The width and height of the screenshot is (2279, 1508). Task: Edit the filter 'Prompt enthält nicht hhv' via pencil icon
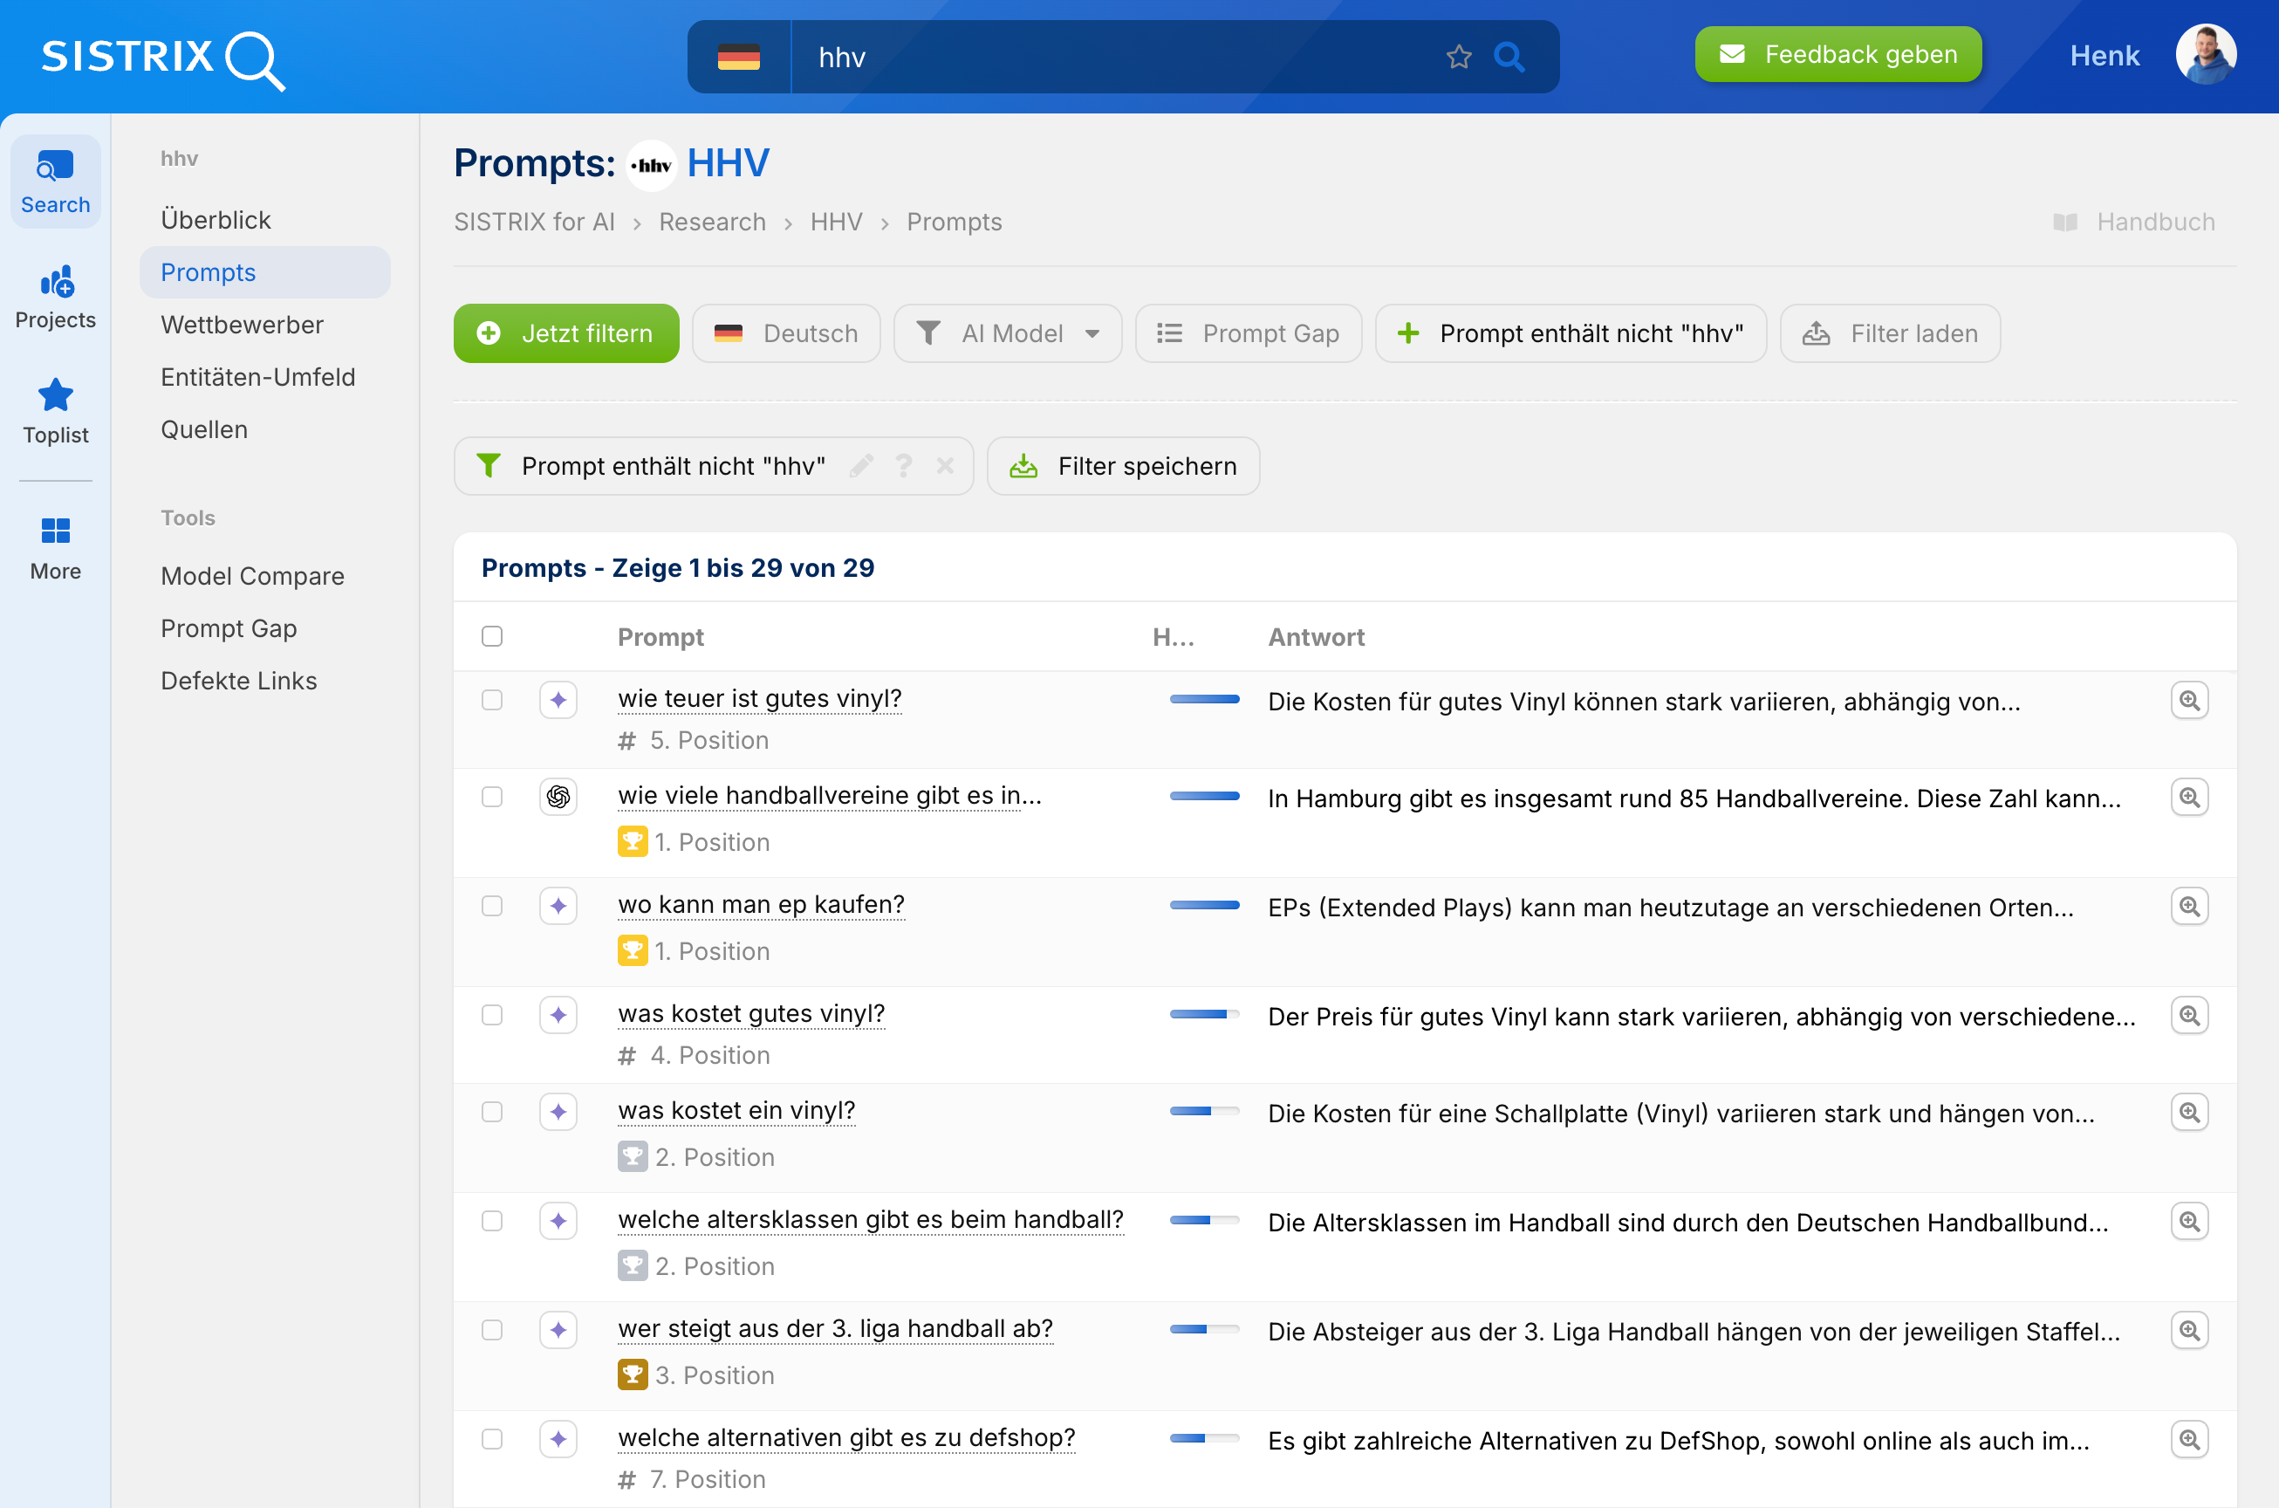861,465
